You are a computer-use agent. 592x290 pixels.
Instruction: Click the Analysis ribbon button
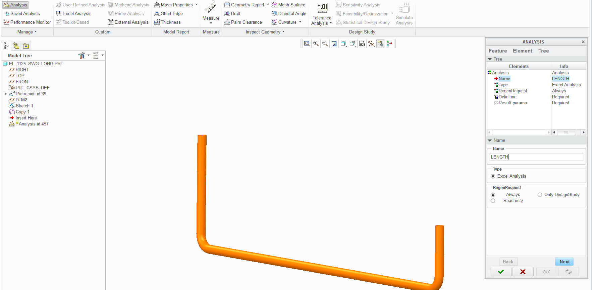coord(15,5)
